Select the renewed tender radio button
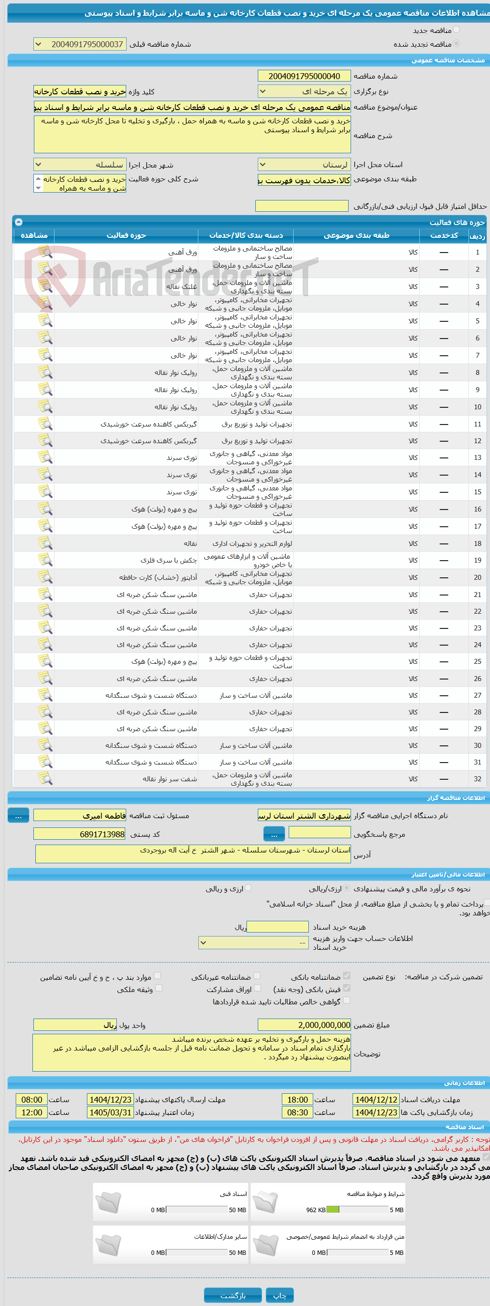The image size is (490, 1306). click(457, 44)
